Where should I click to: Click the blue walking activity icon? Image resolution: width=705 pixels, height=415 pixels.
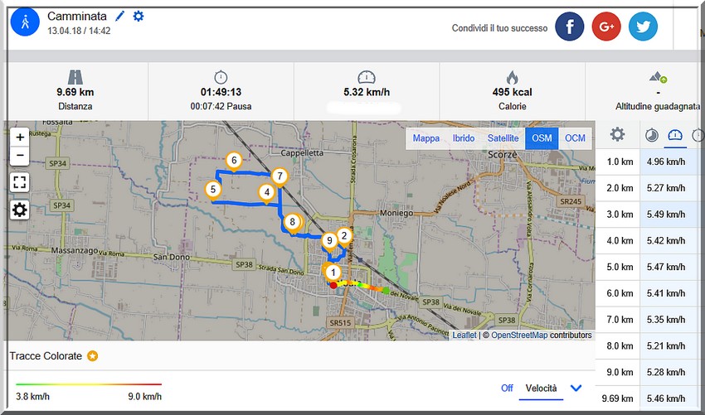[x=25, y=22]
